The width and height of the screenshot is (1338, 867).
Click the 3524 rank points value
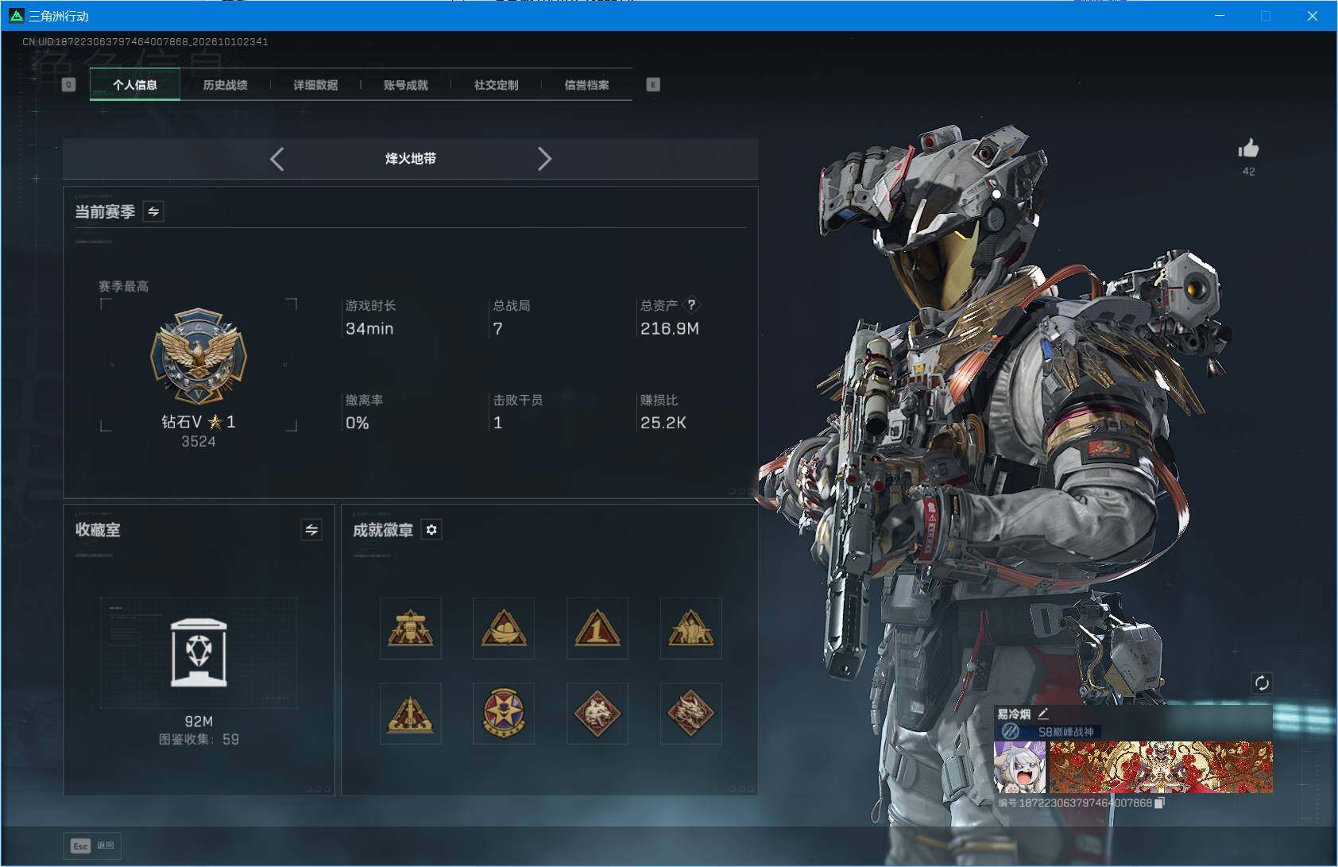(x=199, y=442)
